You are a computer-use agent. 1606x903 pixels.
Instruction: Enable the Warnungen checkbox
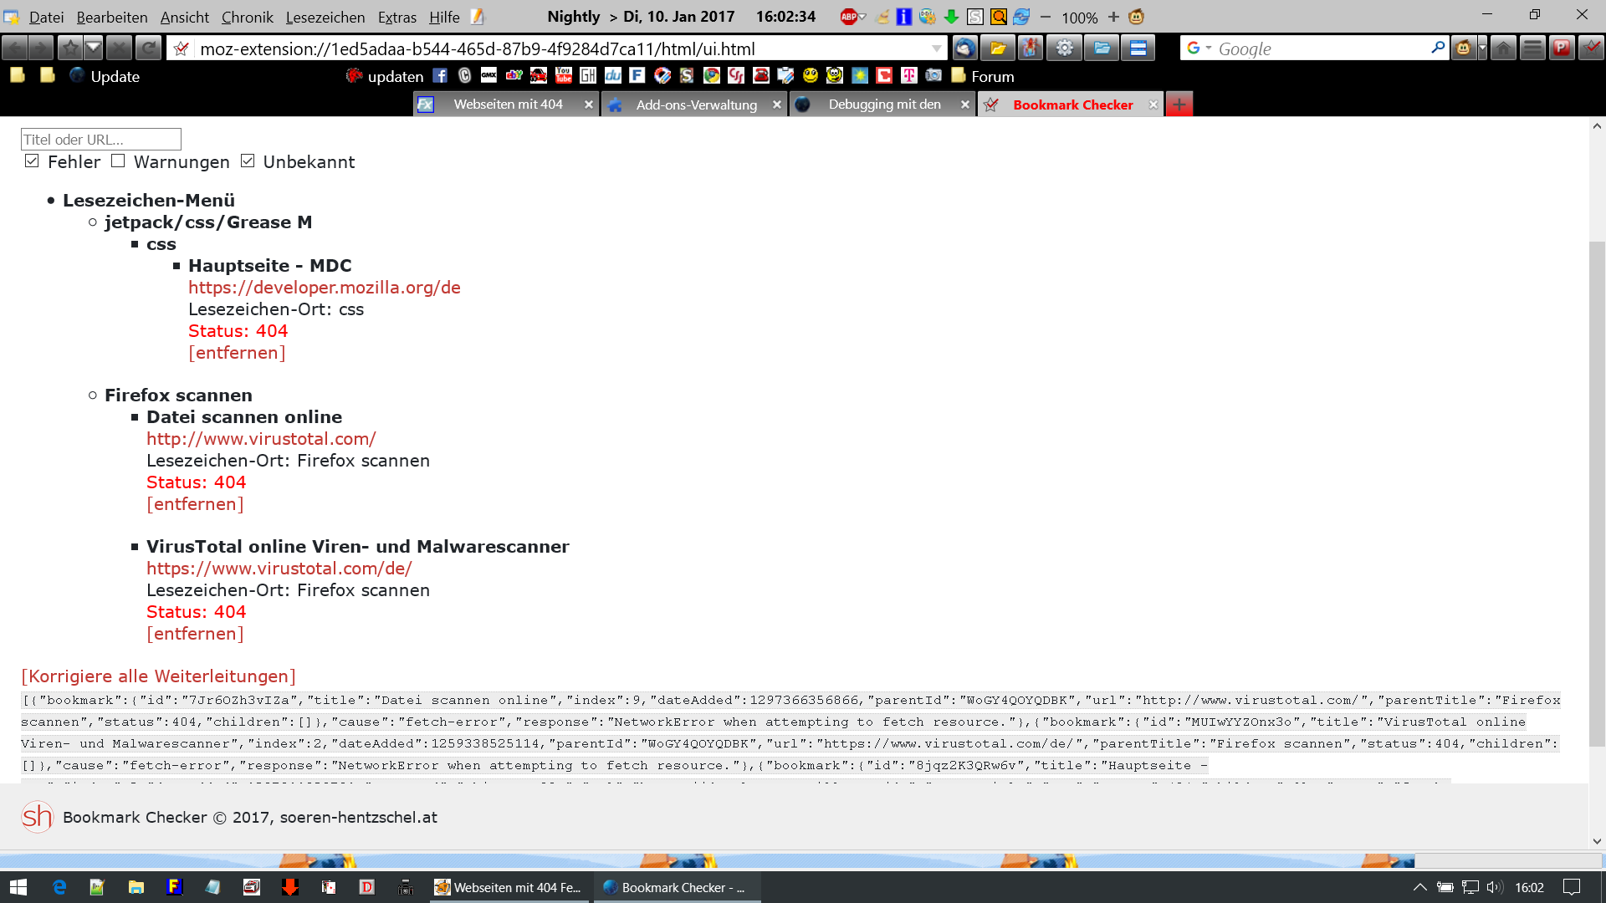coord(118,161)
